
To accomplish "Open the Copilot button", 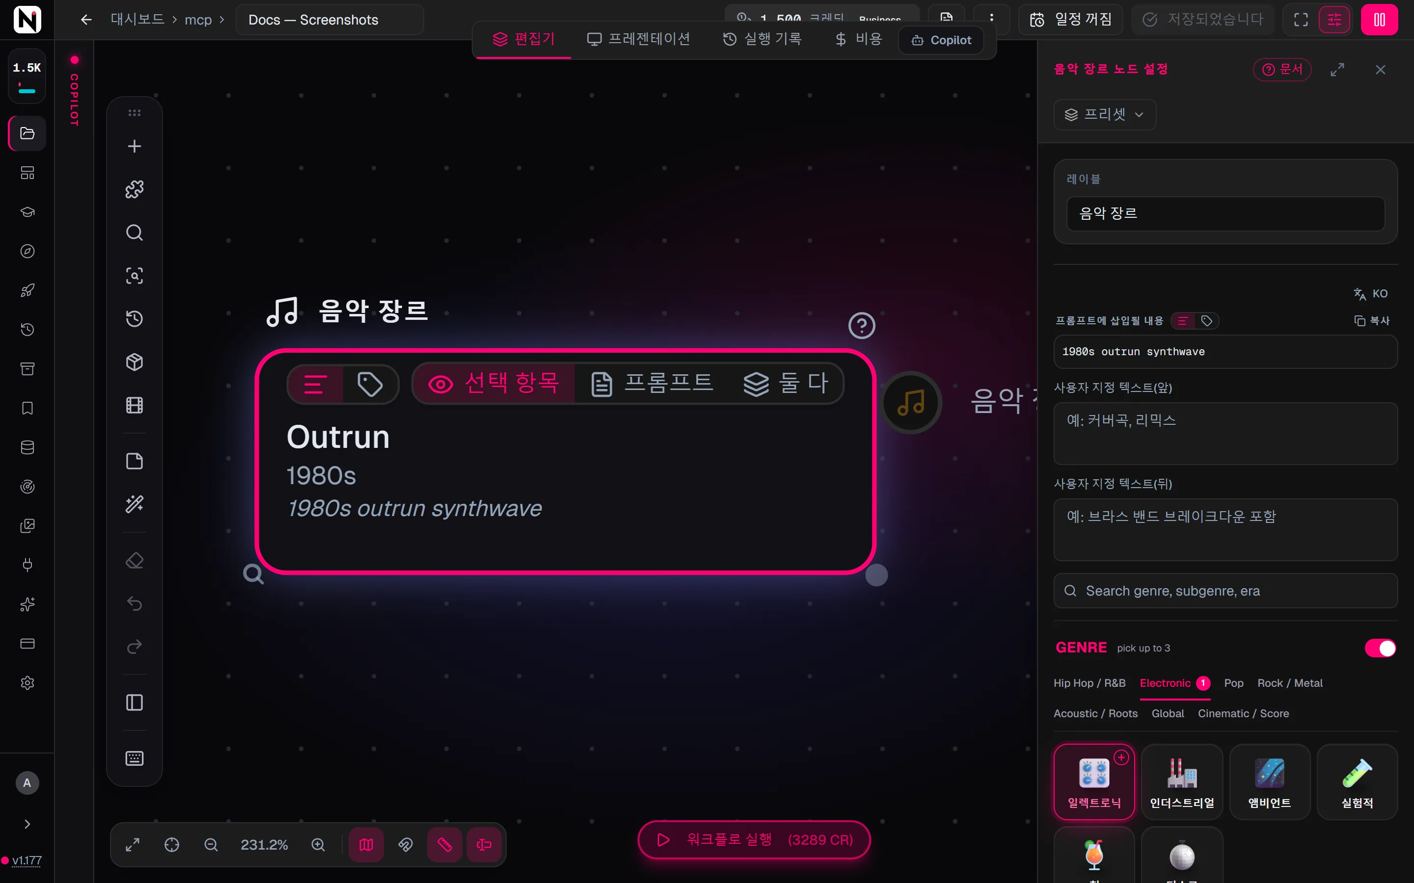I will 941,40.
